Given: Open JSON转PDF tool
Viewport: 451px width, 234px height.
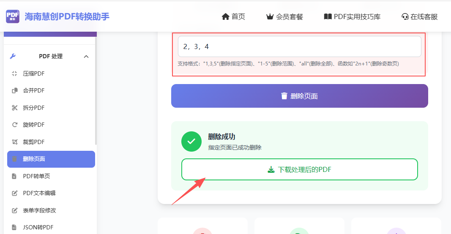Looking at the screenshot, I should [x=38, y=227].
